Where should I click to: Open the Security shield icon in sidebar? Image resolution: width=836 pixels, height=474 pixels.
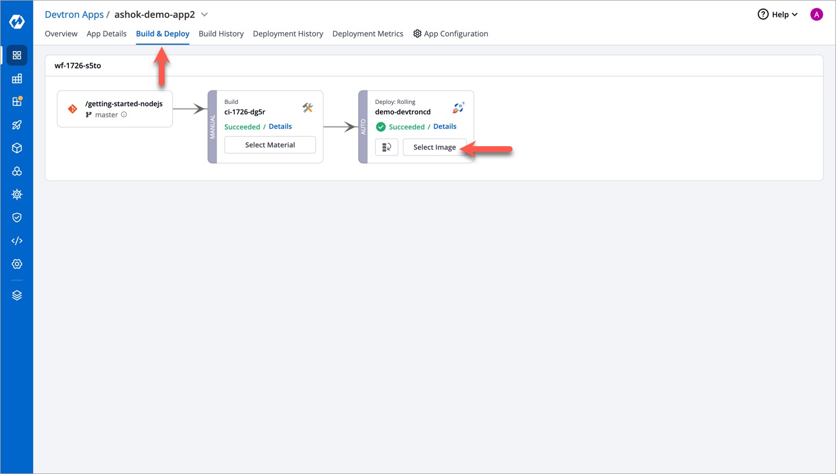click(x=16, y=218)
